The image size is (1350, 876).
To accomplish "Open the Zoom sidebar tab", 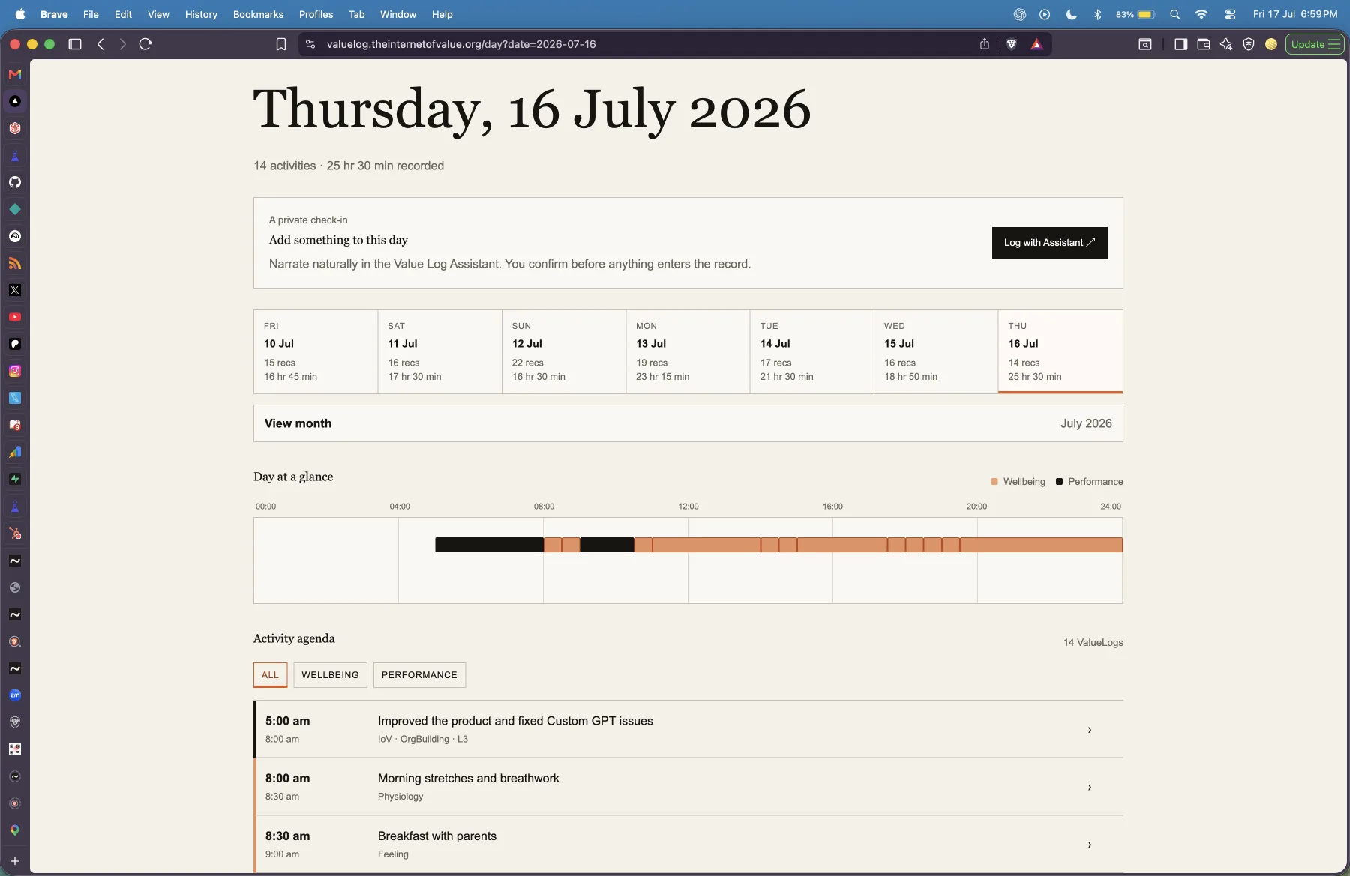I will point(15,695).
